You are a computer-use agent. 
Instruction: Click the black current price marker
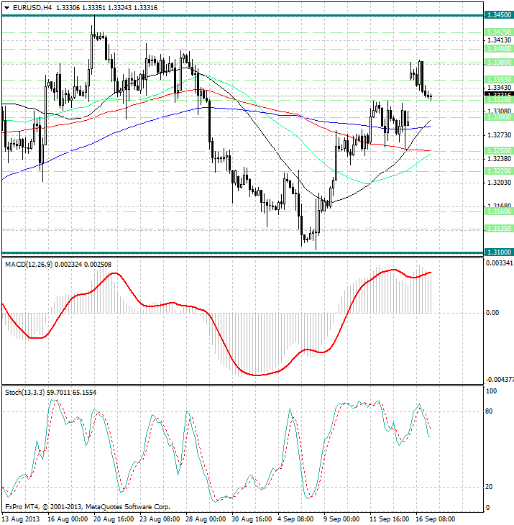click(499, 94)
